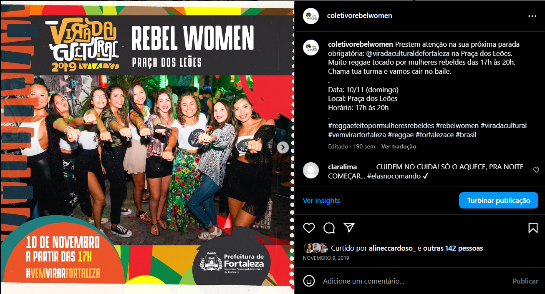Open Ver insights link

[321, 201]
